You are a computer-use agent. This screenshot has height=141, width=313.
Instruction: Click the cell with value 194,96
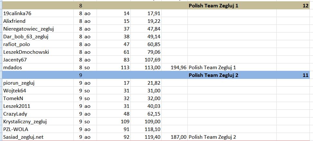coord(175,67)
